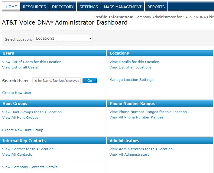Viewport: 214px width, 173px height.
Task: Click View Details for this Location
Action: [134, 62]
